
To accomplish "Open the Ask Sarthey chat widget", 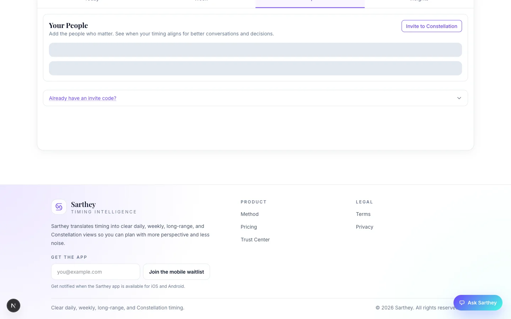I will 478,303.
